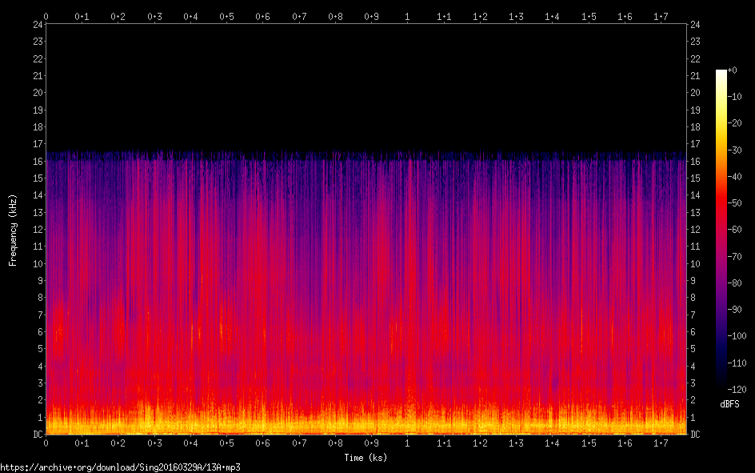The height and width of the screenshot is (473, 755).
Task: Click "0" on the top time axis
Action: [x=46, y=16]
